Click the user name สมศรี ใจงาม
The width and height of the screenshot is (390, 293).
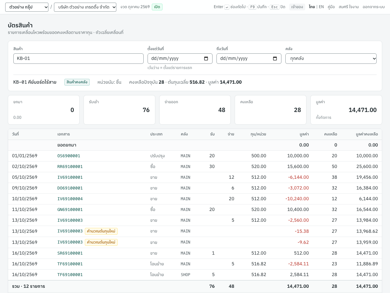point(349,7)
